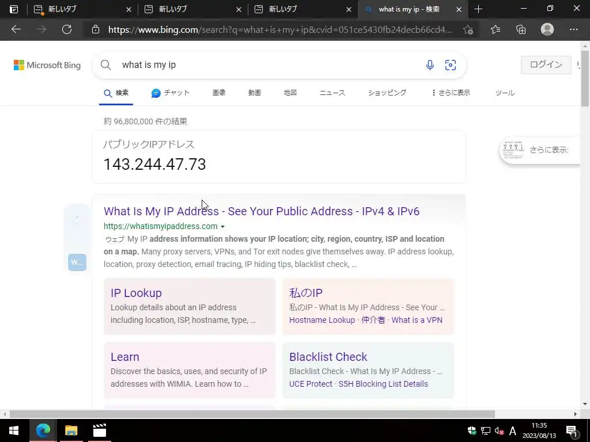Click the vertical scrollbar thumb

pyautogui.click(x=585, y=78)
